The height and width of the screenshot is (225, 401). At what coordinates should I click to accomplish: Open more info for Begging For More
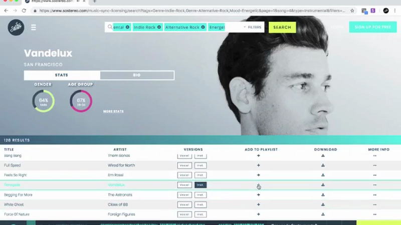374,194
